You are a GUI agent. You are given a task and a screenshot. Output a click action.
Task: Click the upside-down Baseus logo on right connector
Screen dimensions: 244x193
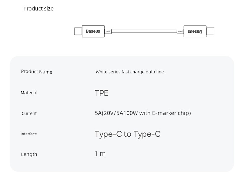(x=195, y=31)
